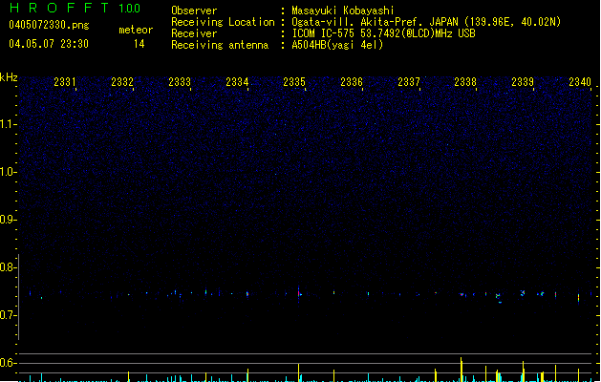This screenshot has height=382, width=601.
Task: Click the 2340 time marker
Action: pyautogui.click(x=580, y=82)
